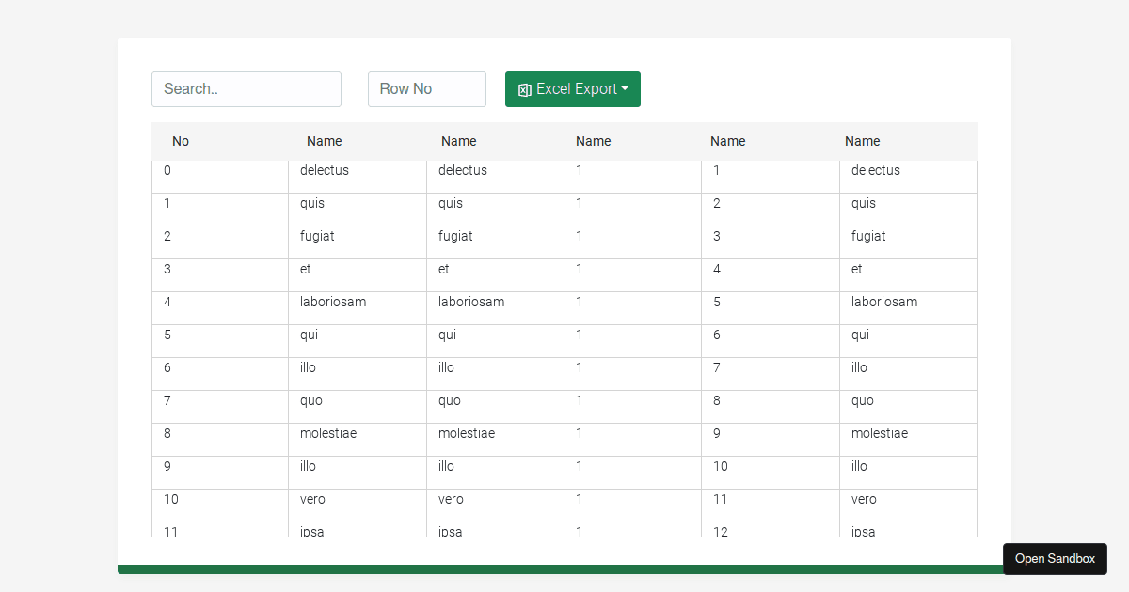Open the Excel Export dropdown menu

pyautogui.click(x=572, y=89)
